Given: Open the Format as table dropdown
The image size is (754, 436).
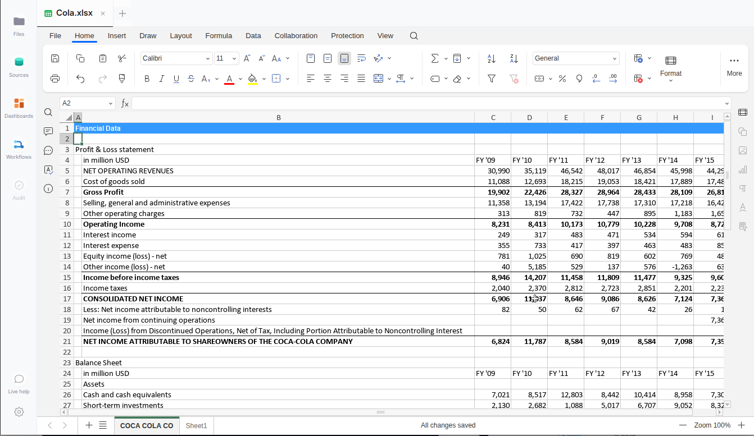Looking at the screenshot, I should [671, 69].
